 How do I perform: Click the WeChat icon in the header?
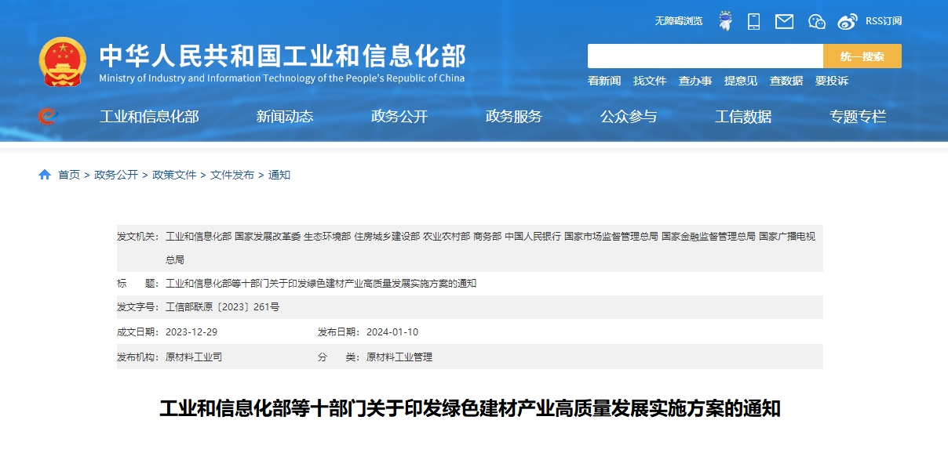pyautogui.click(x=816, y=21)
